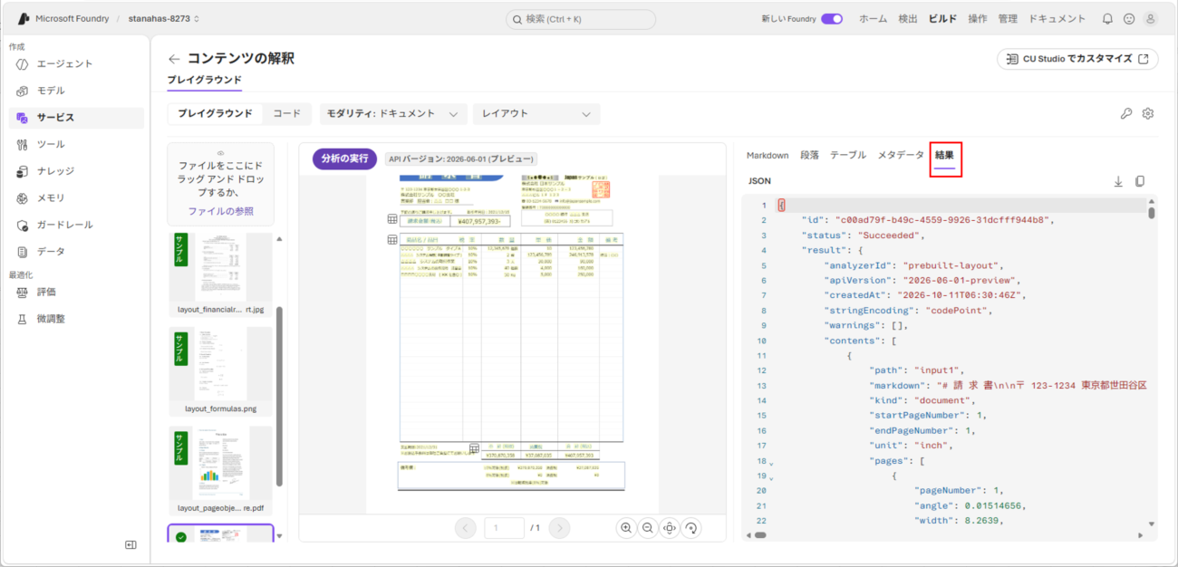Open the settings gear above results

1148,114
